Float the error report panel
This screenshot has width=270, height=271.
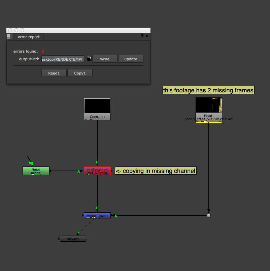tap(142, 36)
